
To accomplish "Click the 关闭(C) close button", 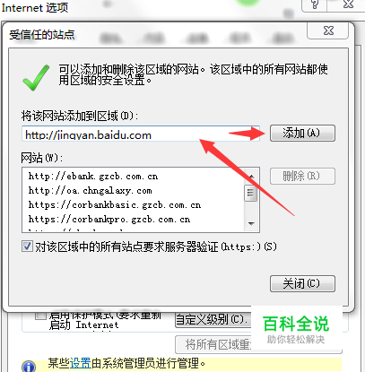I will point(302,283).
